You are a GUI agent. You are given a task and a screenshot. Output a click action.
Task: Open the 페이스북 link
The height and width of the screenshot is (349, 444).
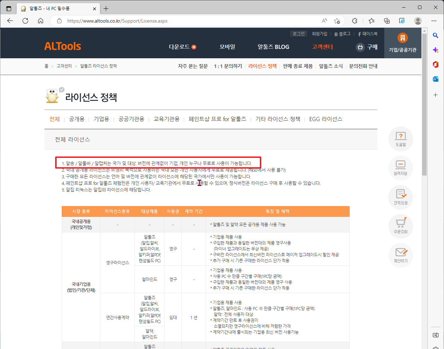(x=368, y=34)
